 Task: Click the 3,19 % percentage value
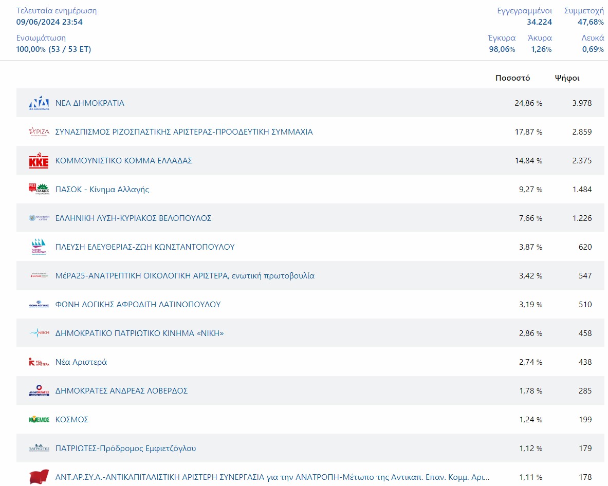point(531,304)
